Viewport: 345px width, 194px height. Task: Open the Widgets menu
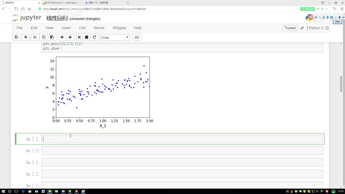tap(119, 28)
